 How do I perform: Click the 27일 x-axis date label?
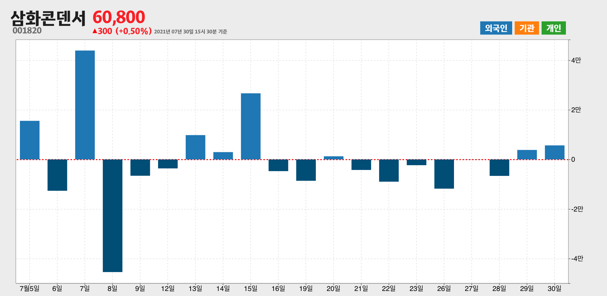click(472, 288)
